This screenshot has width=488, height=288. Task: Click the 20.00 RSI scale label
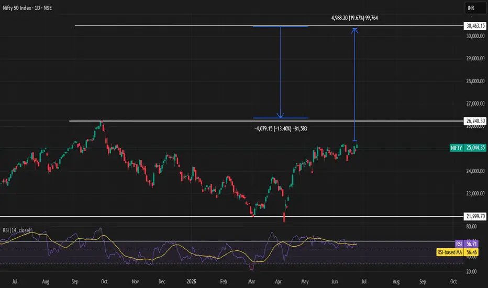(x=471, y=271)
